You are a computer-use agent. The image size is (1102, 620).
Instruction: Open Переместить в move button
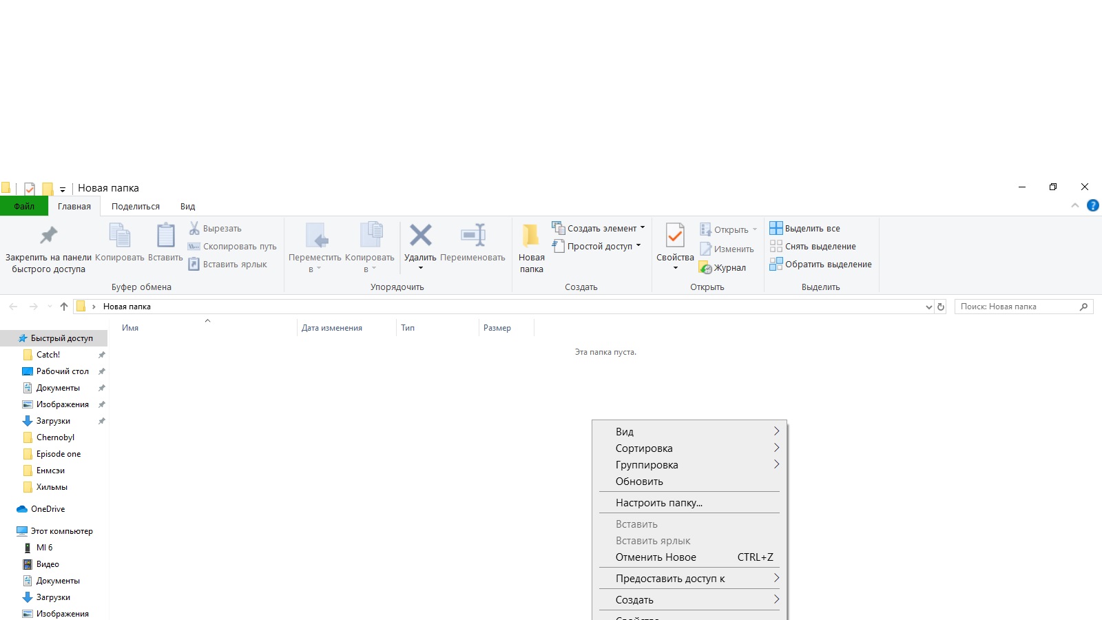pyautogui.click(x=315, y=248)
